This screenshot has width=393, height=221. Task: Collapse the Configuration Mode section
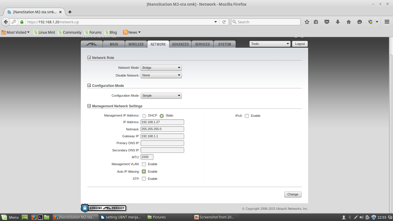89,85
